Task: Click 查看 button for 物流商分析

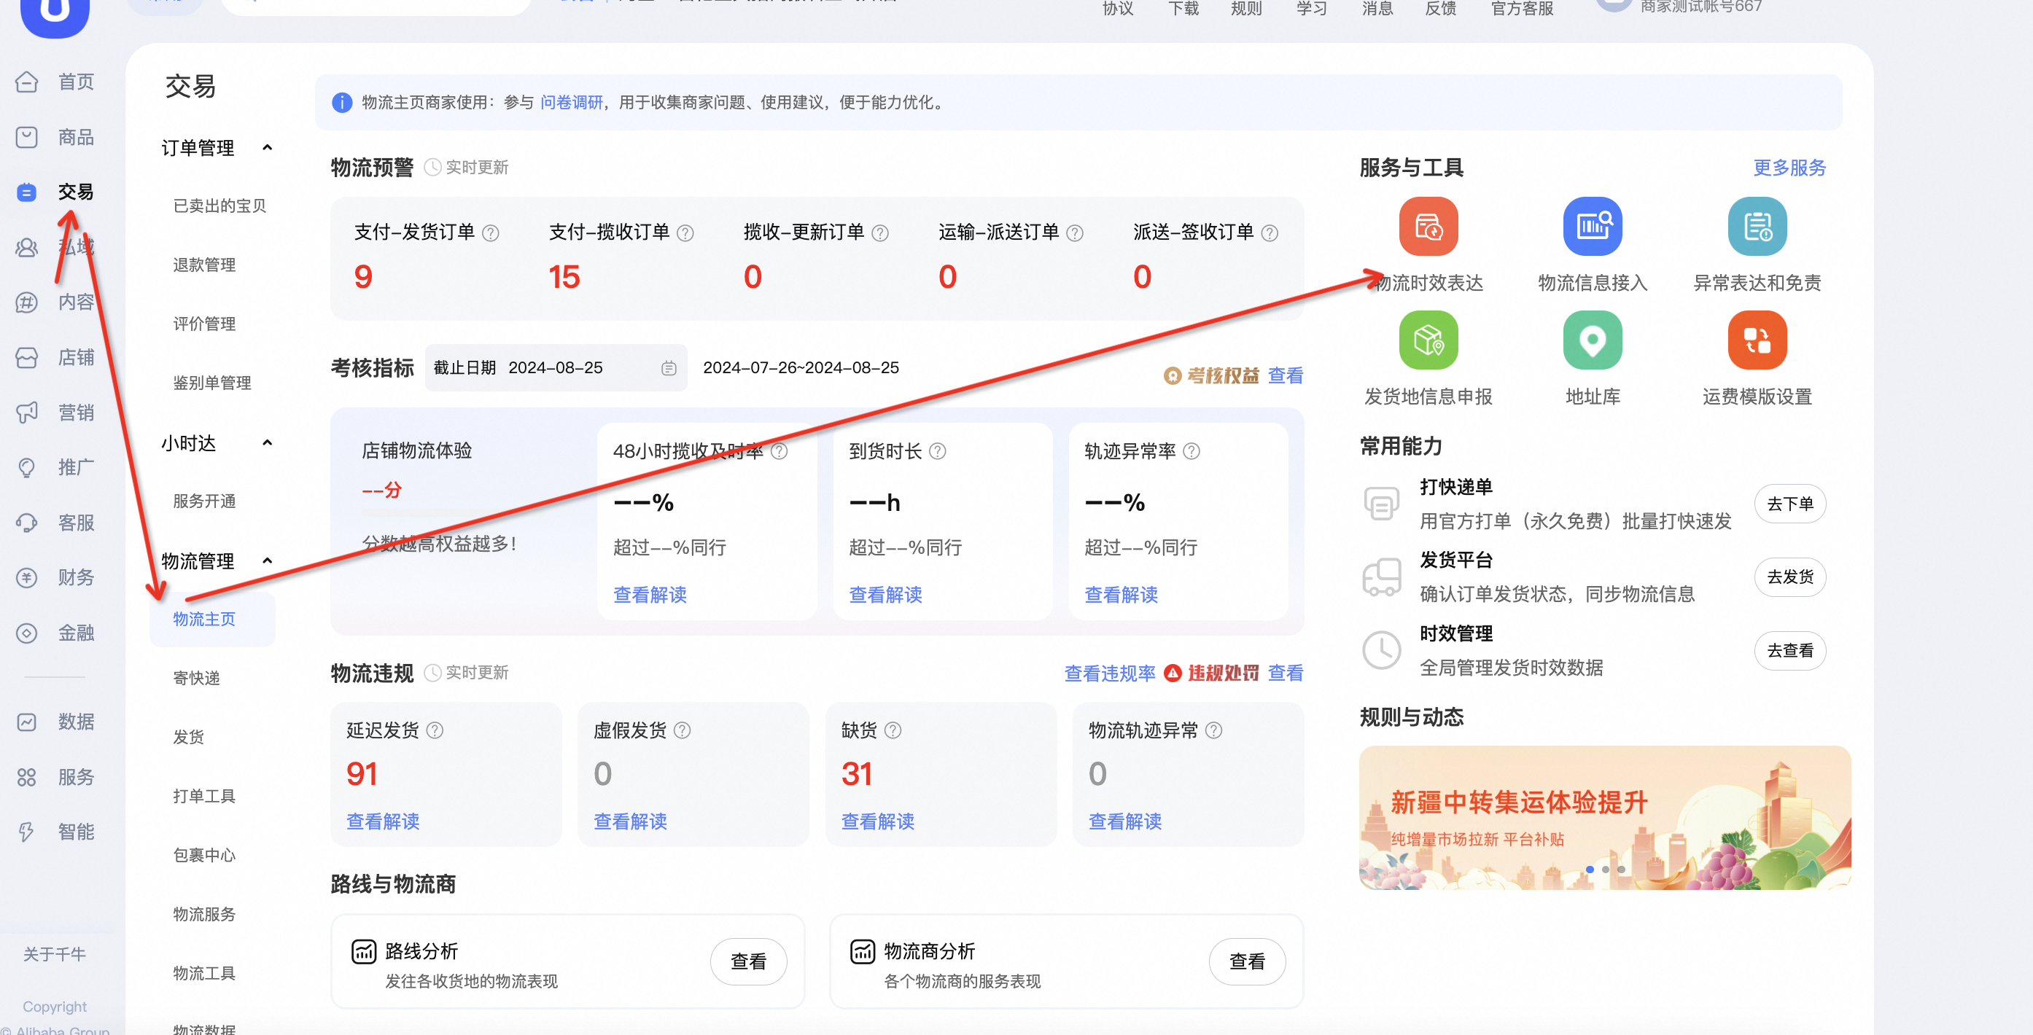Action: coord(1246,961)
